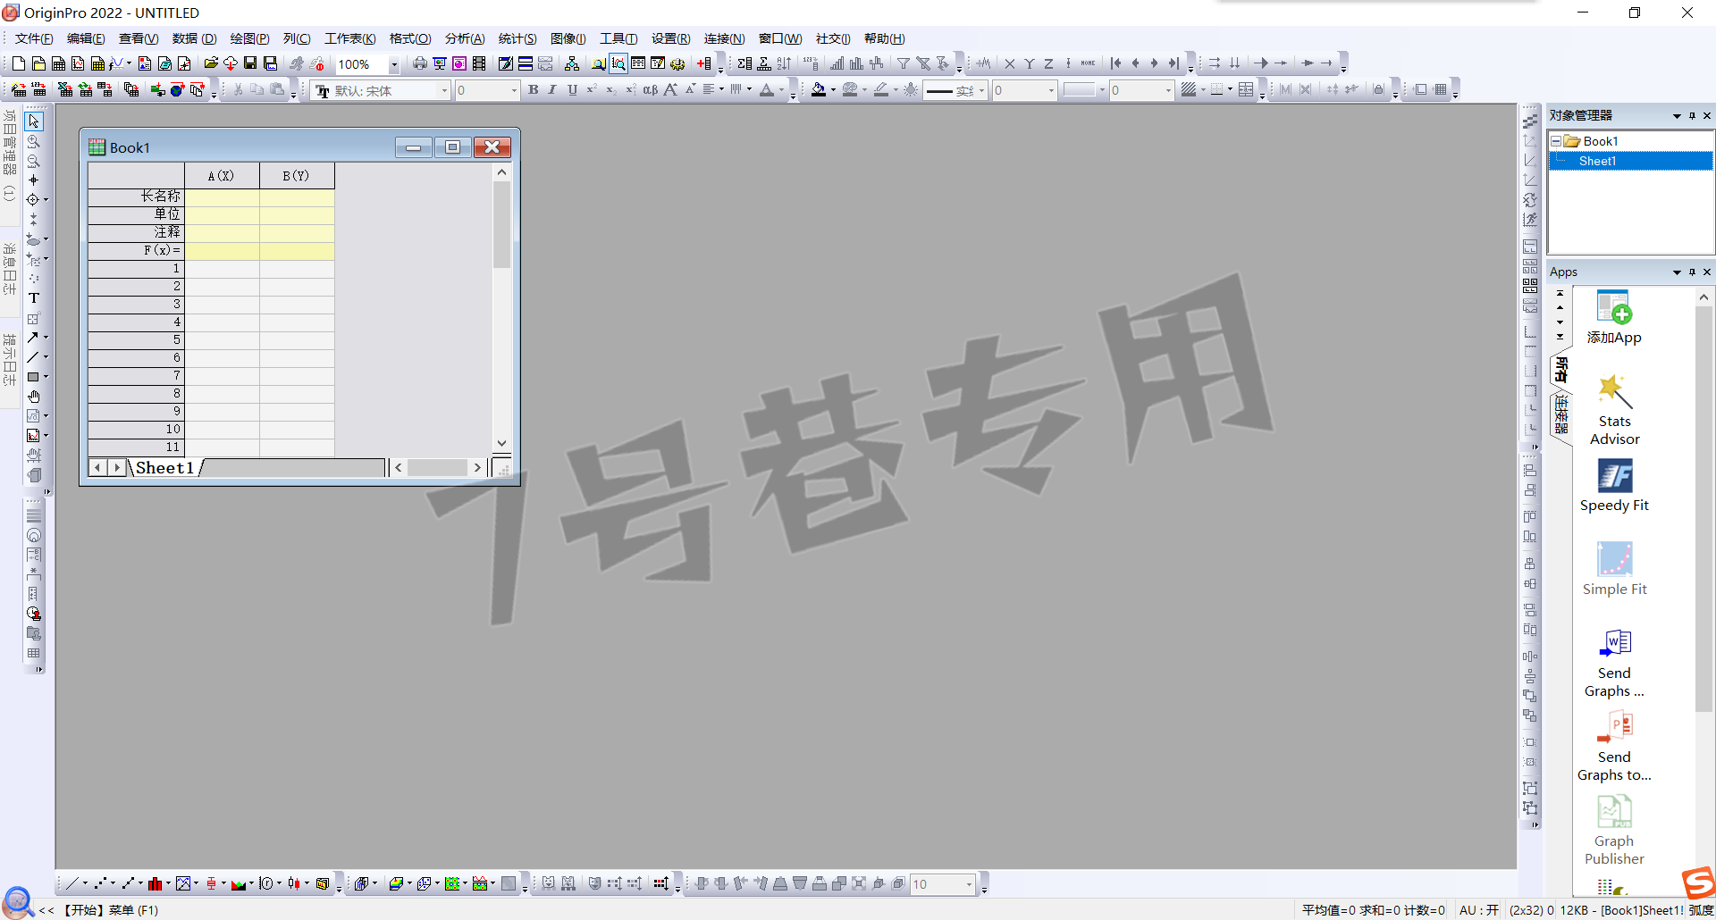Toggle Greek alphabet text button
The height and width of the screenshot is (920, 1716).
click(x=651, y=89)
